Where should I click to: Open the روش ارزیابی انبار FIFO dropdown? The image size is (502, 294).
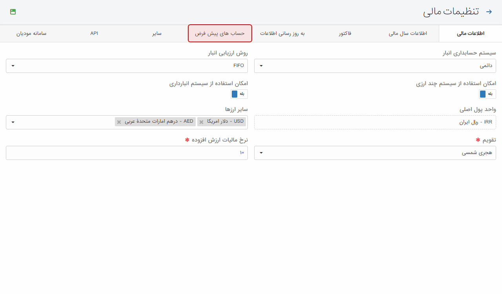pyautogui.click(x=127, y=66)
